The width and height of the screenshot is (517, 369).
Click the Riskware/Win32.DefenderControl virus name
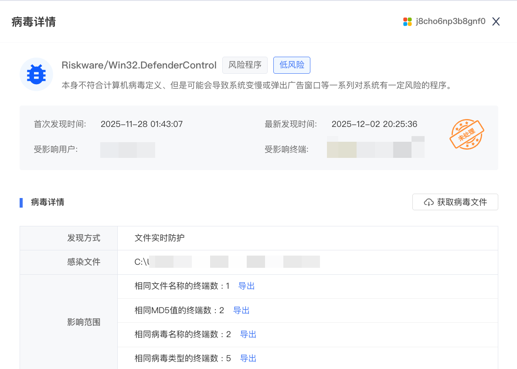point(139,65)
